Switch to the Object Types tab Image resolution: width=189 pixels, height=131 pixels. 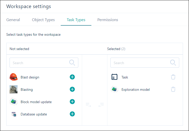[43, 20]
